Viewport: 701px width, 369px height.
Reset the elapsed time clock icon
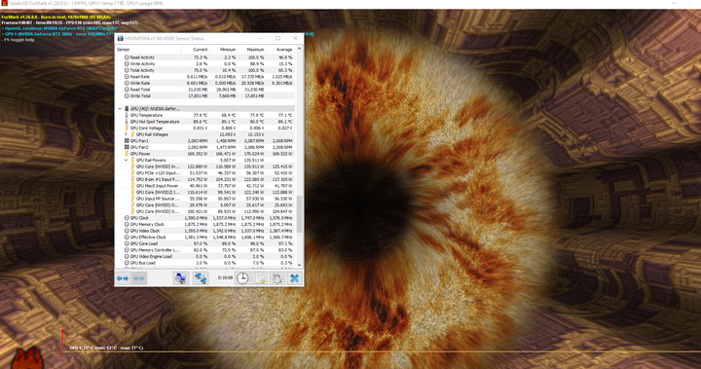[x=242, y=278]
